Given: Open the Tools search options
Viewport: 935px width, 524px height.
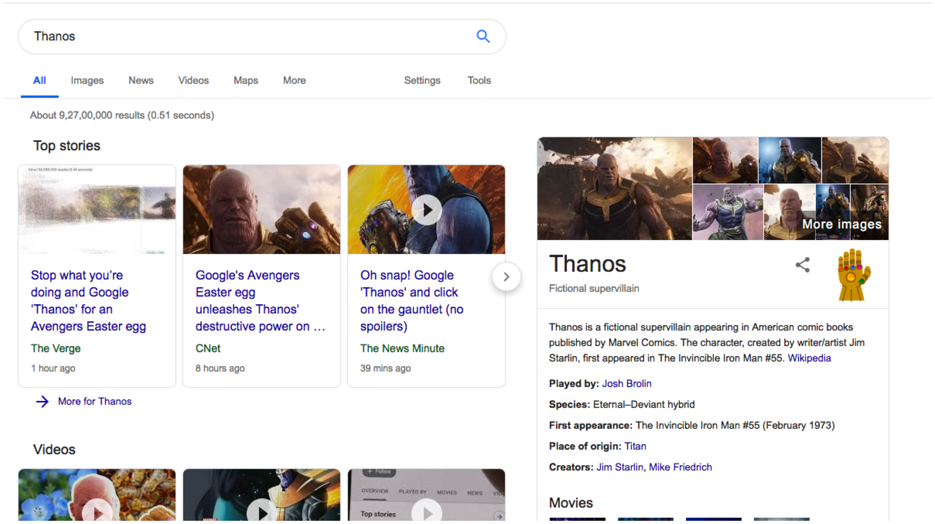Looking at the screenshot, I should coord(479,81).
